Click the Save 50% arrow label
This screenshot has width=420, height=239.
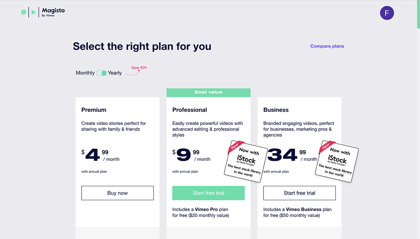tap(139, 68)
